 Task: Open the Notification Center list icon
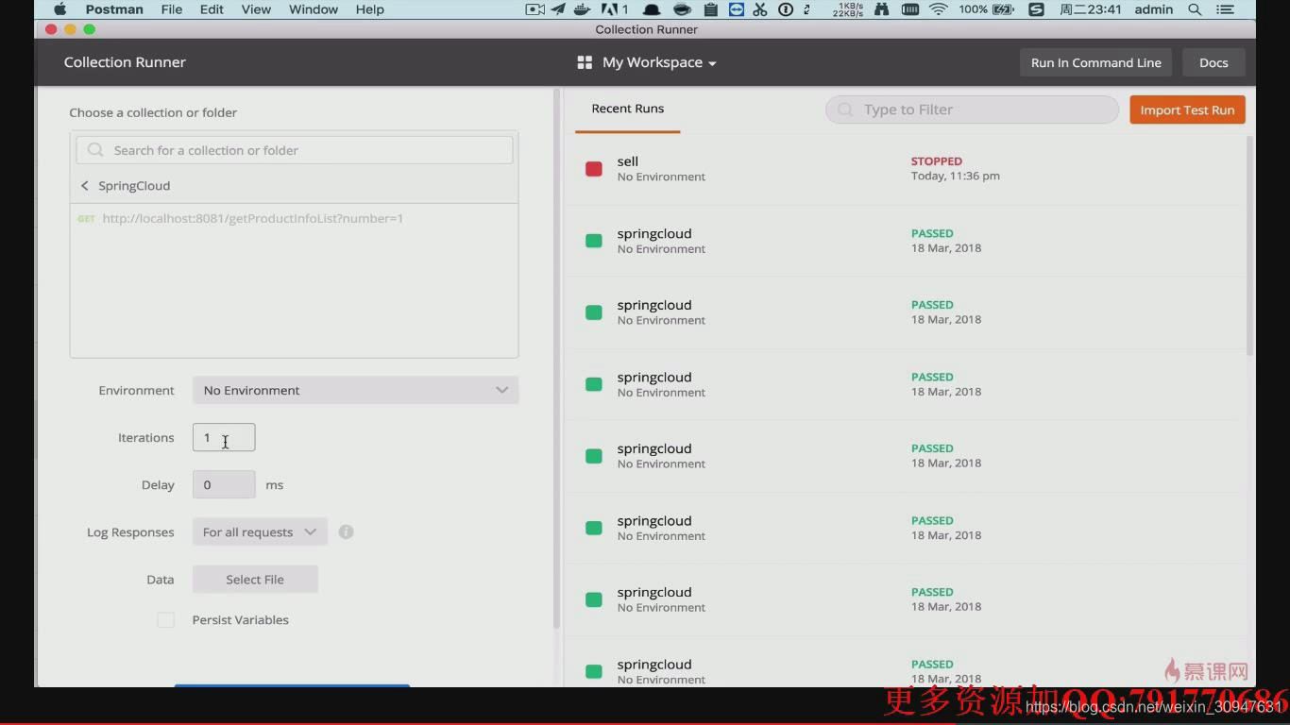point(1225,9)
